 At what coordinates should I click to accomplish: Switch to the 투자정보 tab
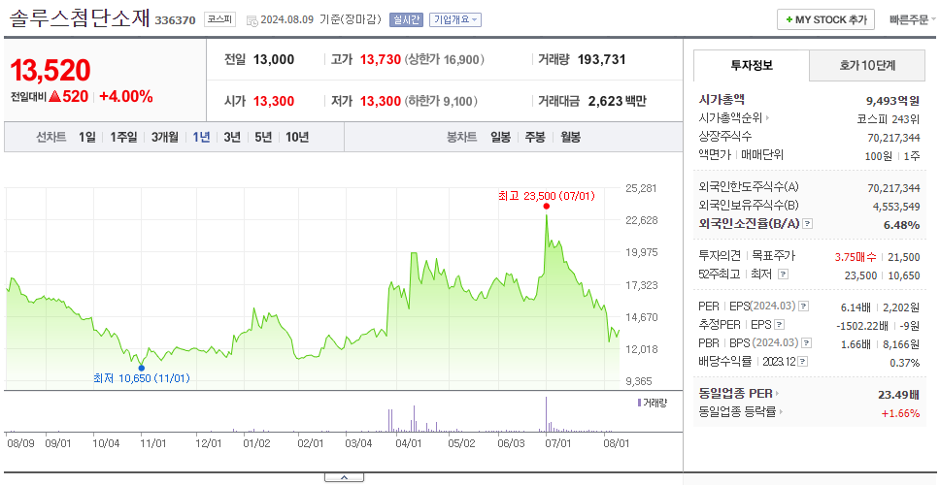click(x=752, y=66)
